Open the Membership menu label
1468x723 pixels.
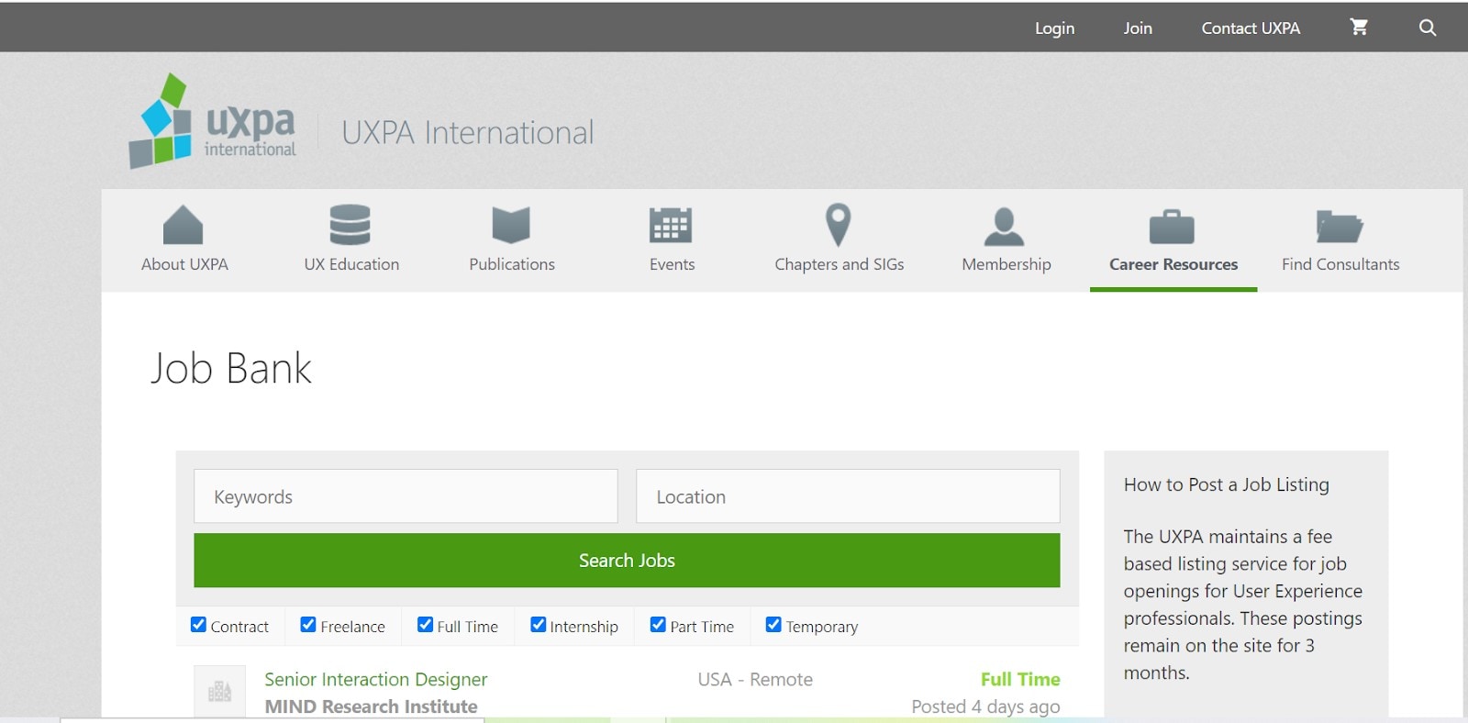tap(1006, 264)
